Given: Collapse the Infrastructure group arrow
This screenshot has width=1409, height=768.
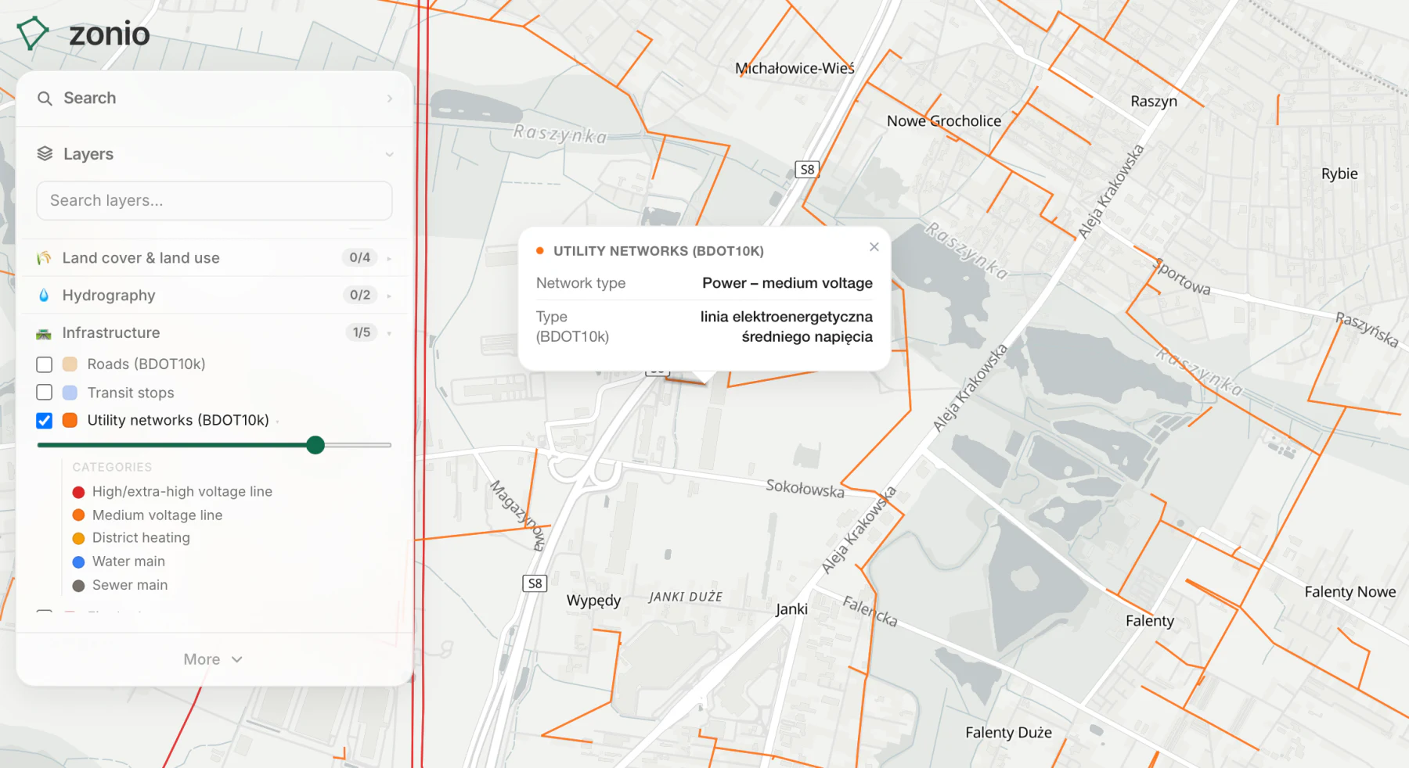Looking at the screenshot, I should click(x=389, y=333).
